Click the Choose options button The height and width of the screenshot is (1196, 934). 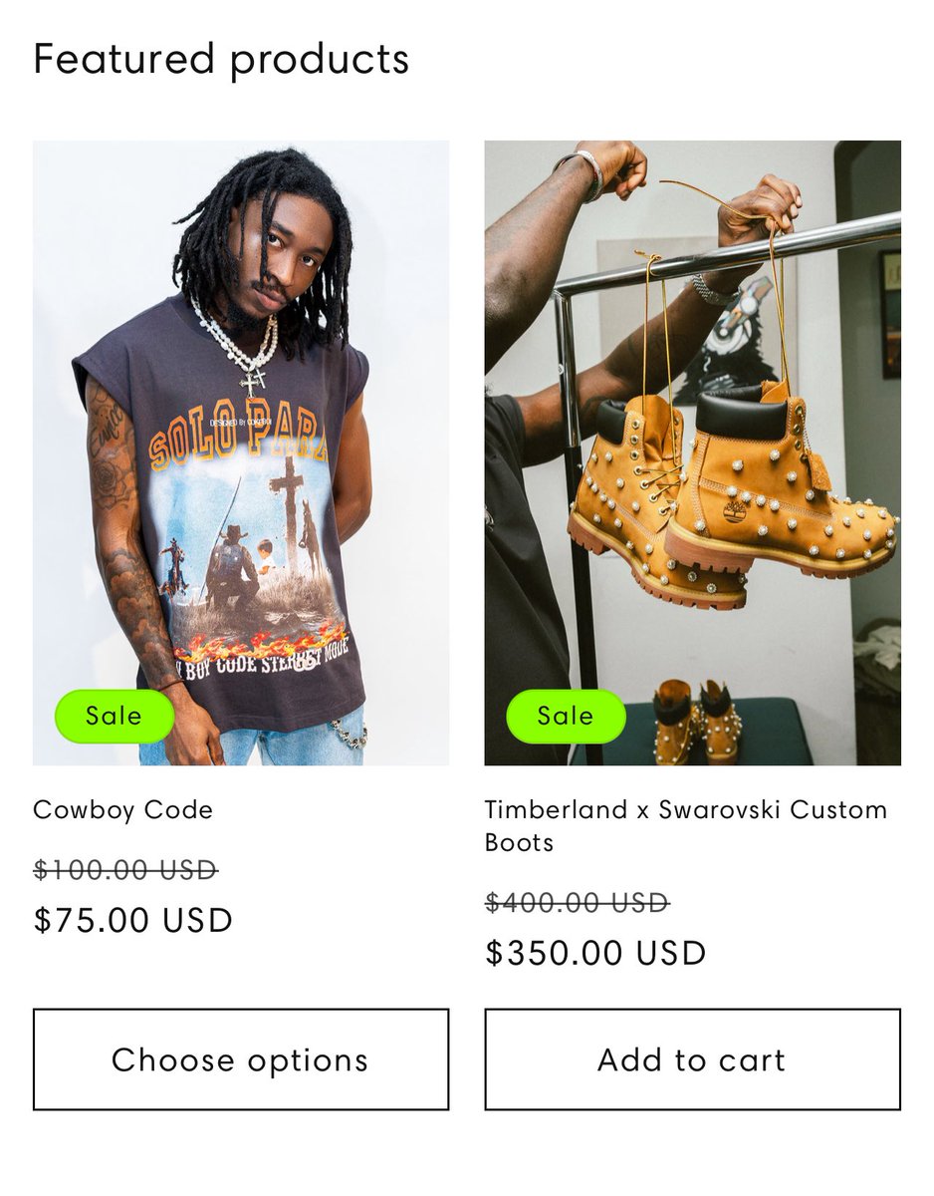pyautogui.click(x=241, y=1059)
